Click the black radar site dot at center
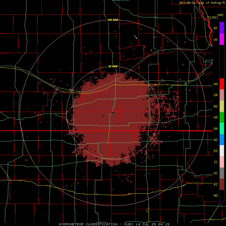 click(113, 113)
